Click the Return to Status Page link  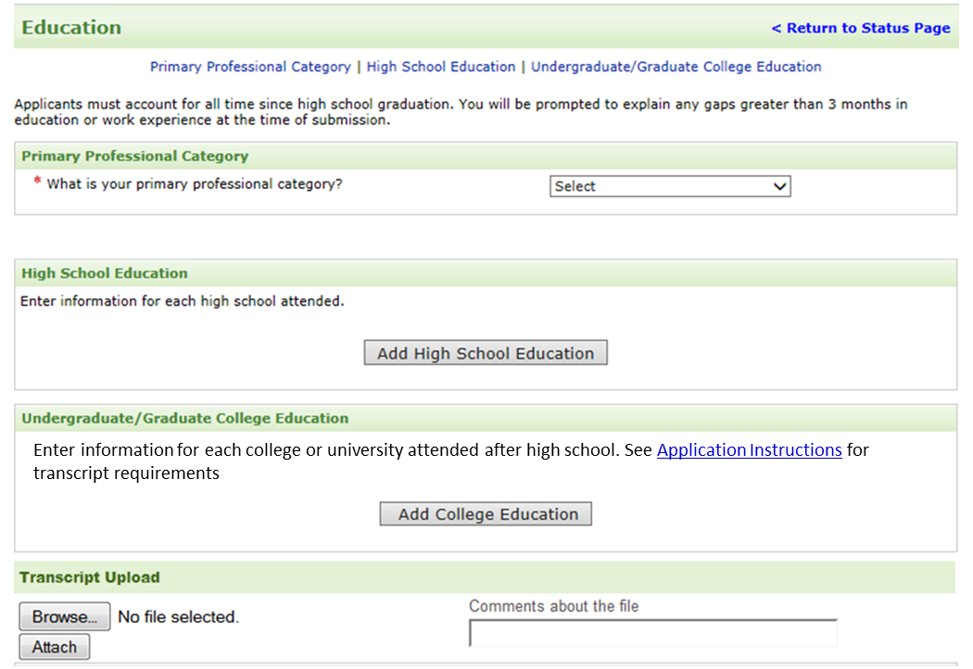[861, 28]
